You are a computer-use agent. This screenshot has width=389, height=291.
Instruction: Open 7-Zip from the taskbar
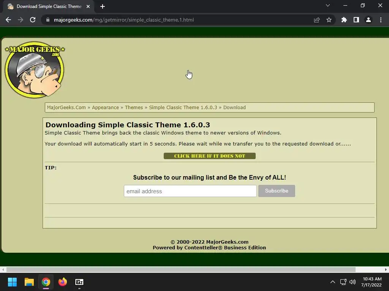(x=79, y=282)
